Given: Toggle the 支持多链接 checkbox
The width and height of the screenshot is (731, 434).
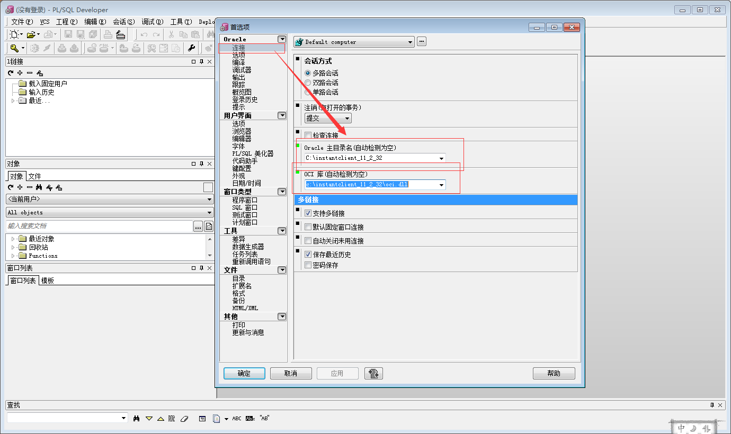Looking at the screenshot, I should point(308,213).
